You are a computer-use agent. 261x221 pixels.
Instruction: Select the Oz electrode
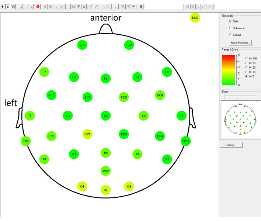(106, 190)
